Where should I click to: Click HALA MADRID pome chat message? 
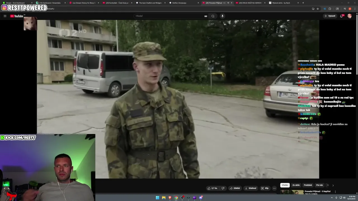[x=330, y=65]
